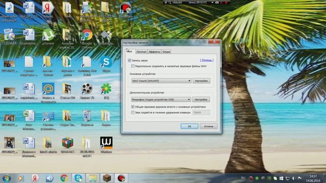
Task: Switch to Bandicam in the taskbar
Action: tap(121, 178)
